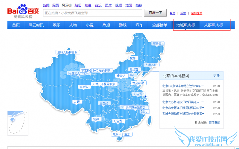Select the 人群风向标 navigation tab
The width and height of the screenshot is (239, 149).
click(x=214, y=25)
